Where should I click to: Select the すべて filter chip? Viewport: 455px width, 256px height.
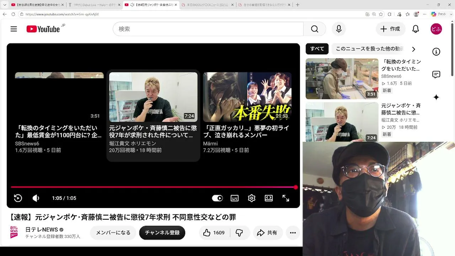(x=317, y=49)
